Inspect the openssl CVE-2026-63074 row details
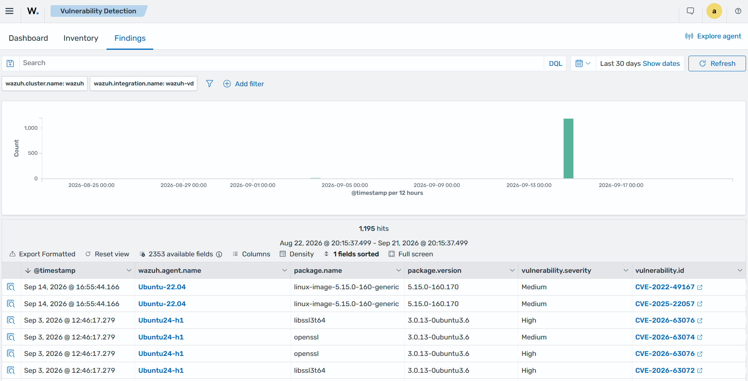Image resolution: width=748 pixels, height=381 pixels. (11, 337)
